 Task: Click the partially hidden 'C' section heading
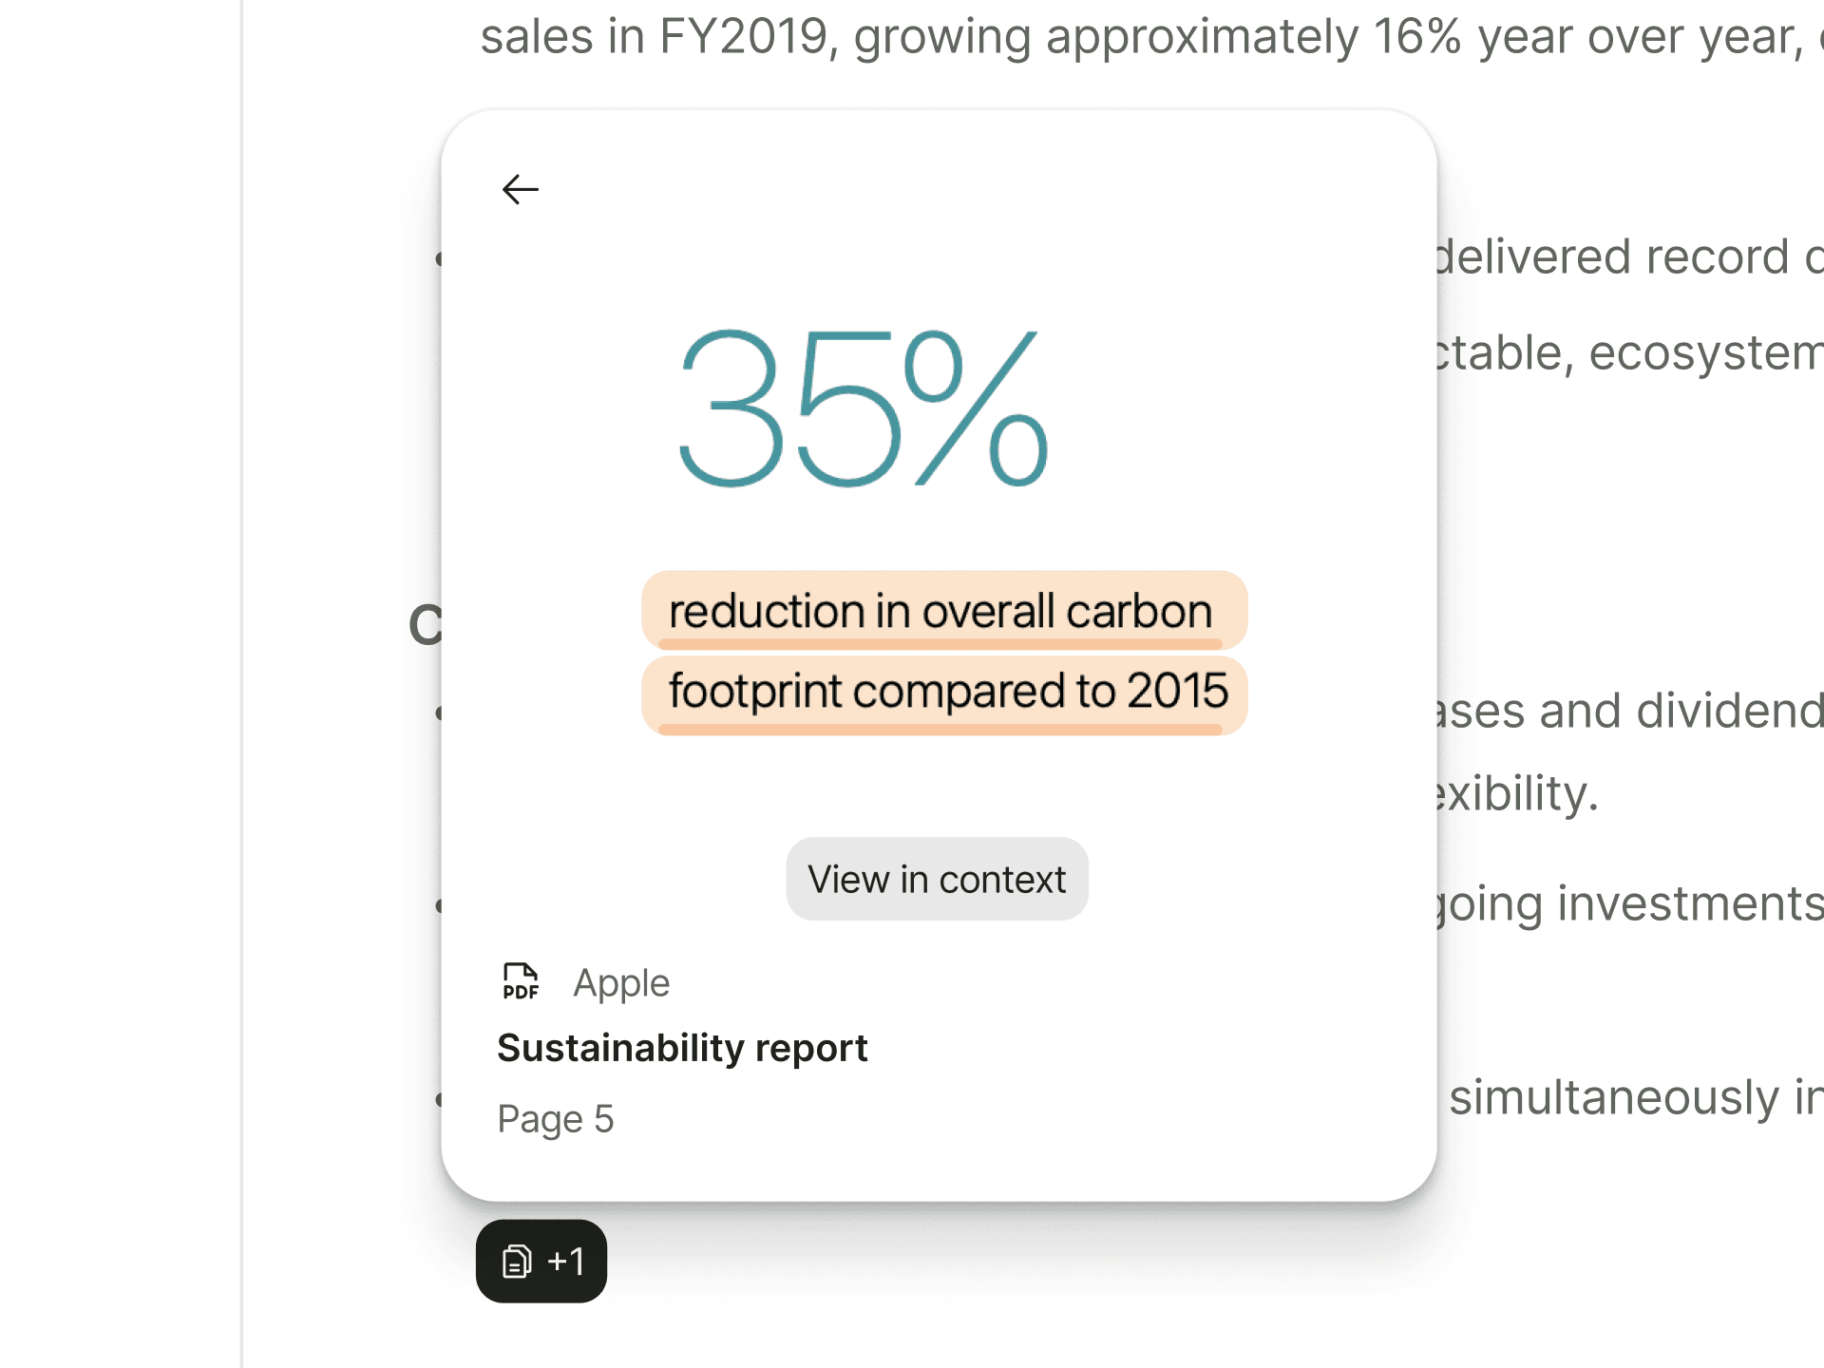tap(425, 625)
